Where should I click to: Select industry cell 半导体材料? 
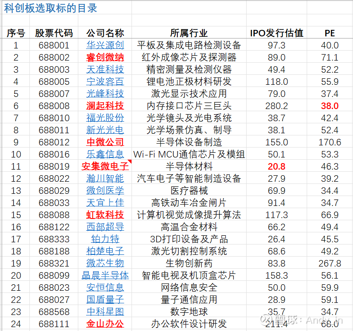click(189, 167)
